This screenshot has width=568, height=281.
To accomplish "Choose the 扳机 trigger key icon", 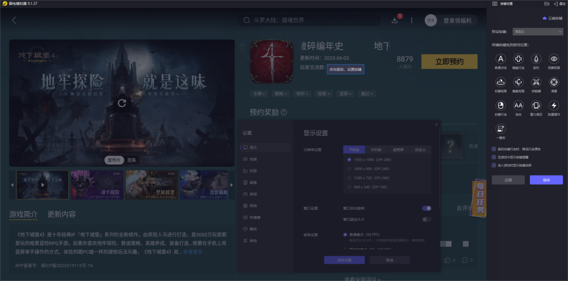I will (x=536, y=60).
